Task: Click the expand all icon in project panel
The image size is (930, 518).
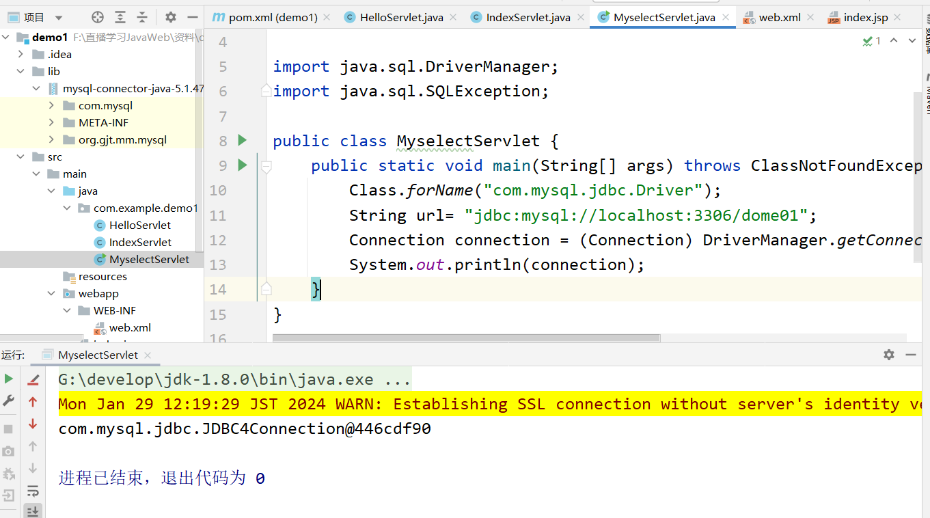Action: (120, 17)
